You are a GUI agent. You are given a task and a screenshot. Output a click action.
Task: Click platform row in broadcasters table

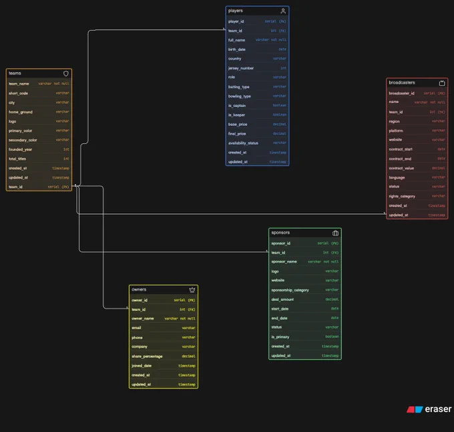point(417,130)
